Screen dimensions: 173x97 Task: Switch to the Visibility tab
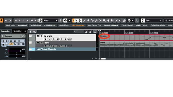point(18,31)
